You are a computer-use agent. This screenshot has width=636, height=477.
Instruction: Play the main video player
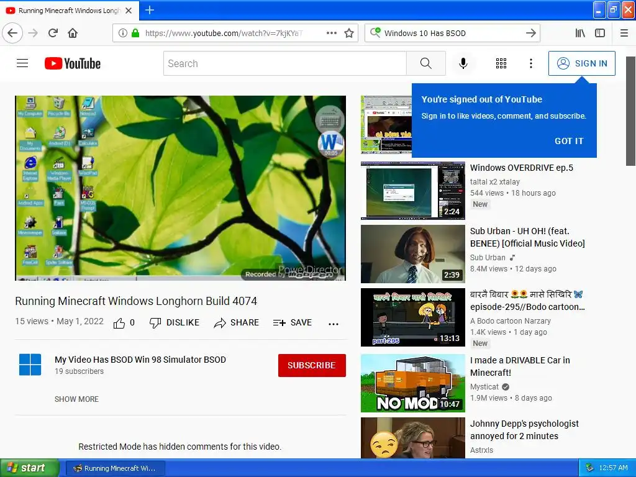pyautogui.click(x=181, y=188)
